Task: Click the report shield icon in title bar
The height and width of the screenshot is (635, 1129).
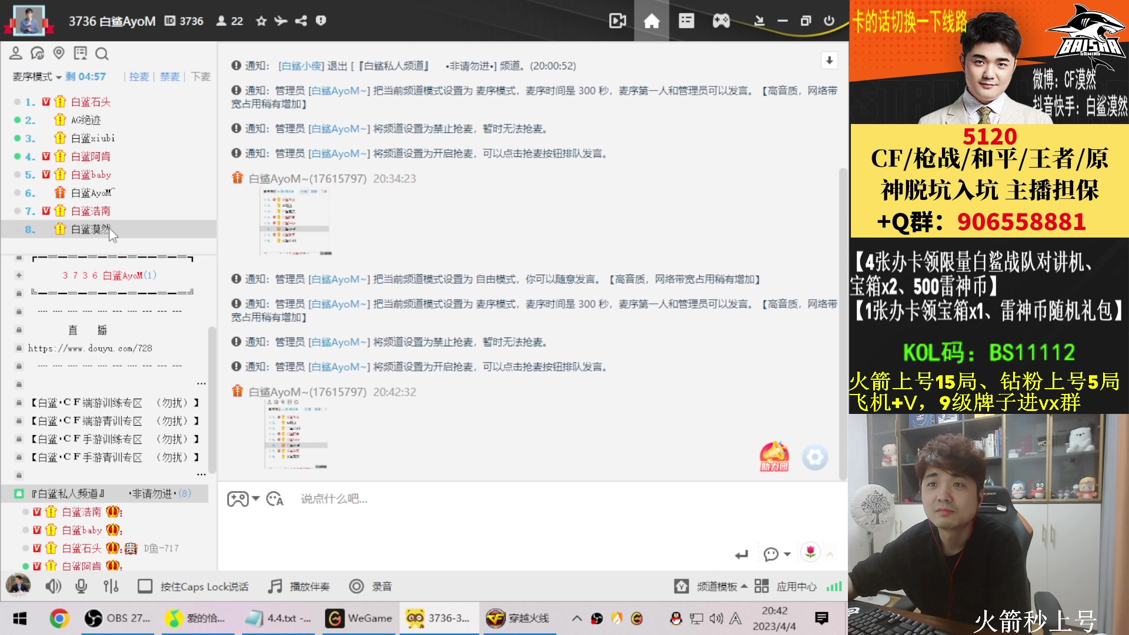Action: pyautogui.click(x=320, y=21)
